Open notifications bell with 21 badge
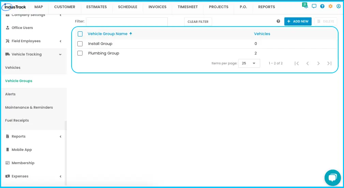Viewport: 344px width, 188px height. click(305, 5)
